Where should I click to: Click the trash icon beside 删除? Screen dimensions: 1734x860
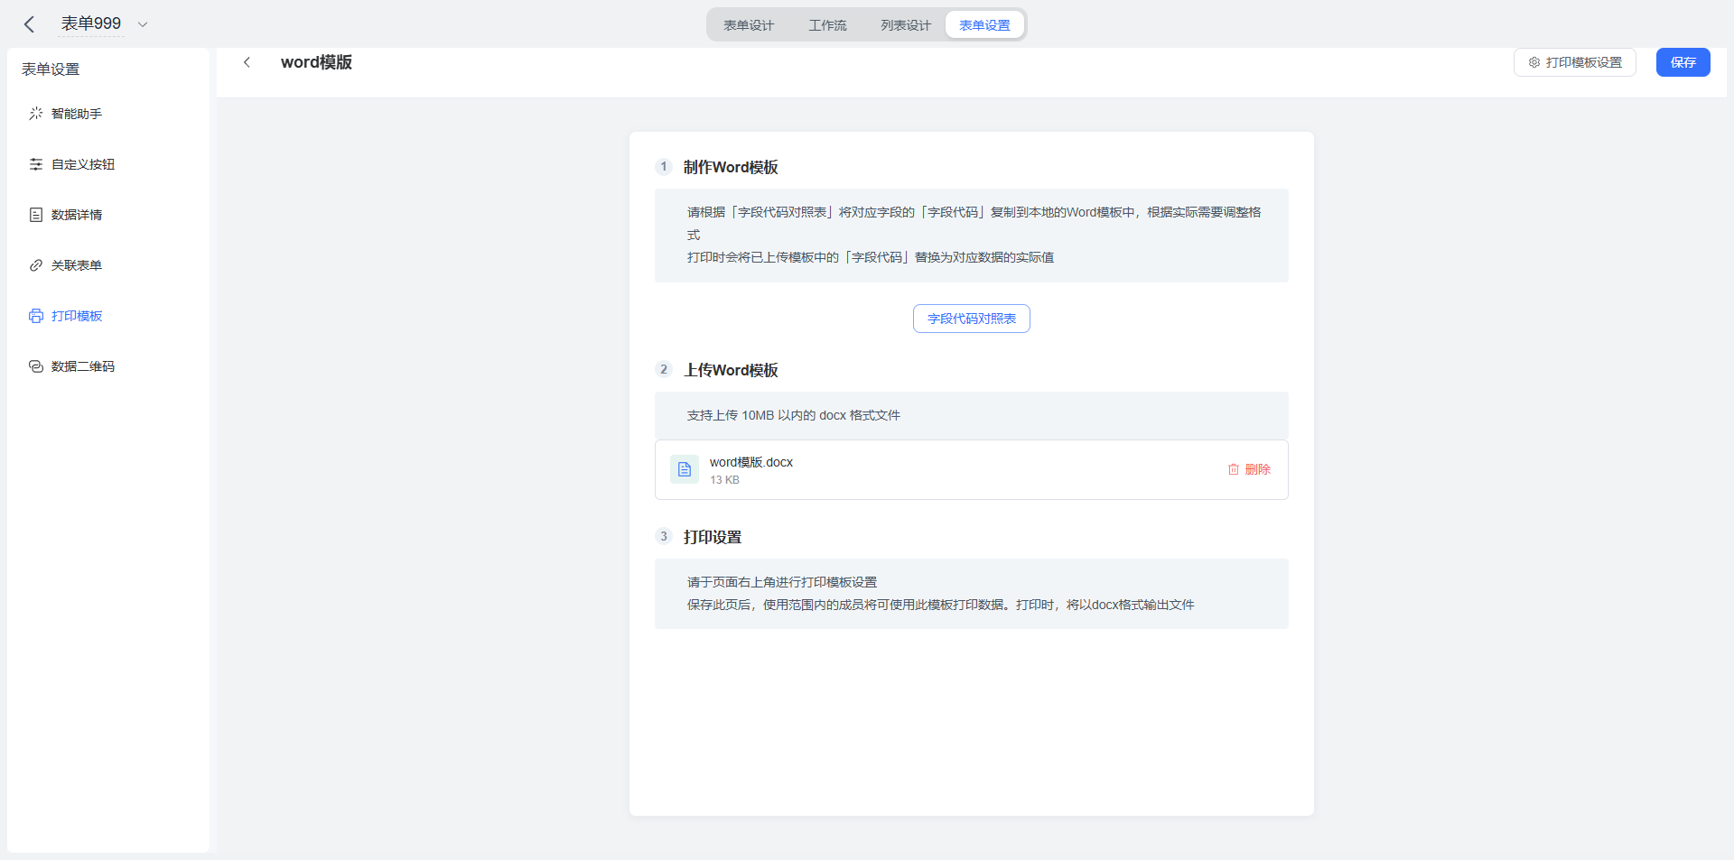pyautogui.click(x=1234, y=469)
